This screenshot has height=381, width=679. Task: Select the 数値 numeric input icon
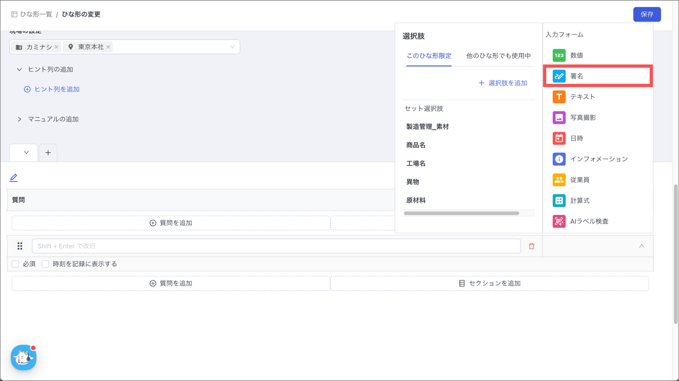559,55
